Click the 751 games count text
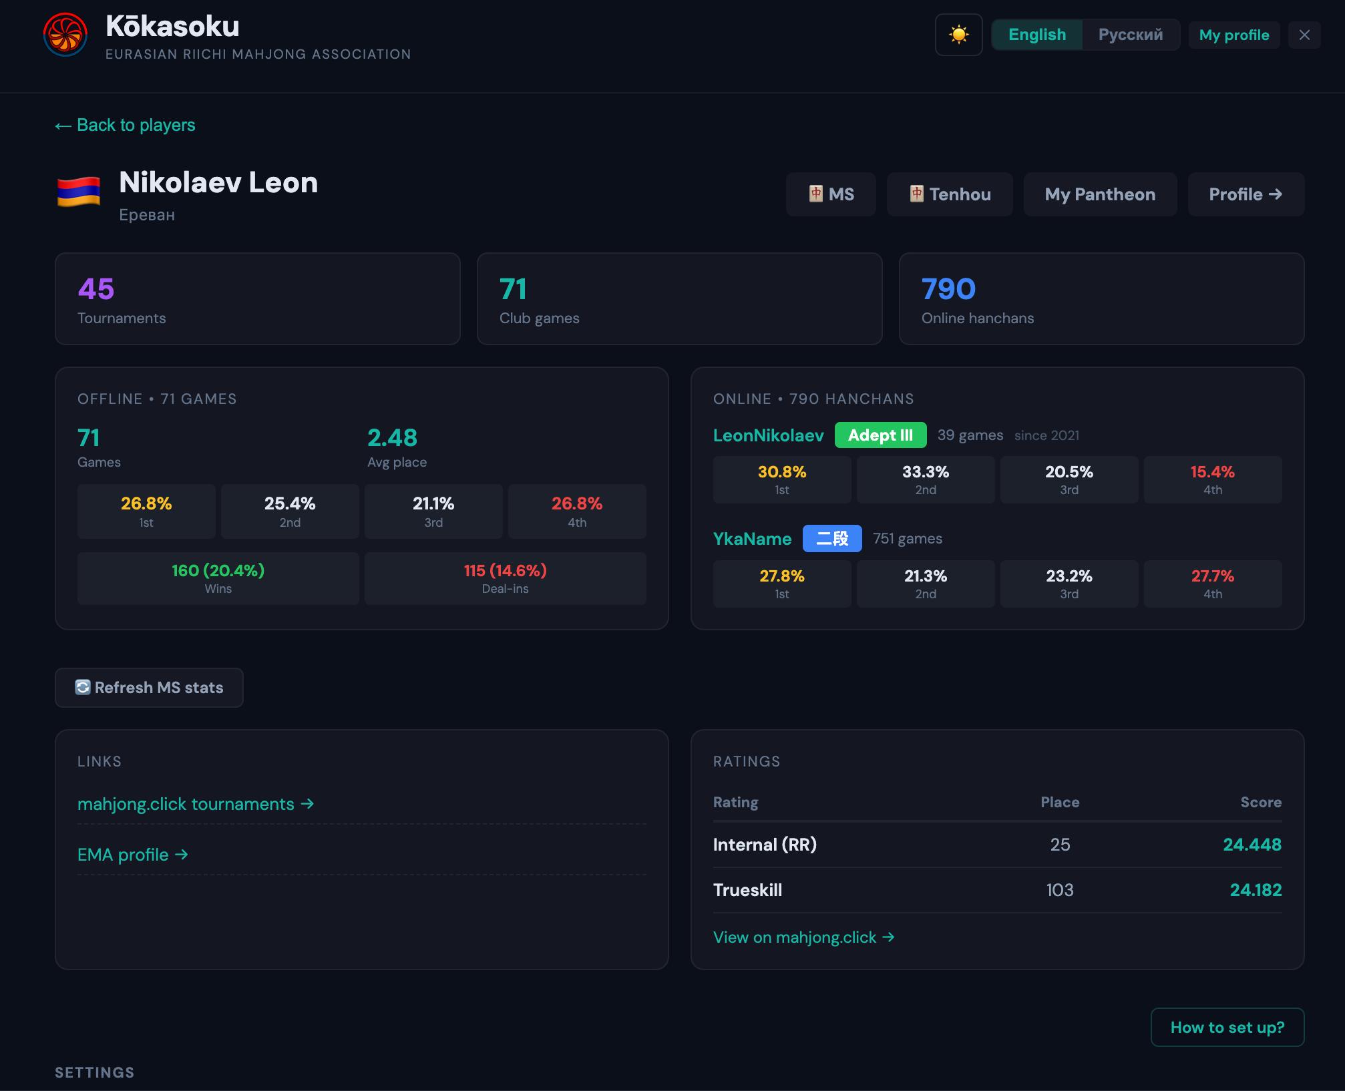 point(908,539)
